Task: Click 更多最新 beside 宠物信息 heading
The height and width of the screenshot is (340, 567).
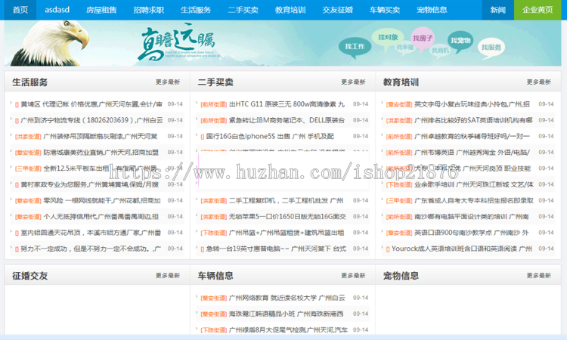Action: click(539, 275)
